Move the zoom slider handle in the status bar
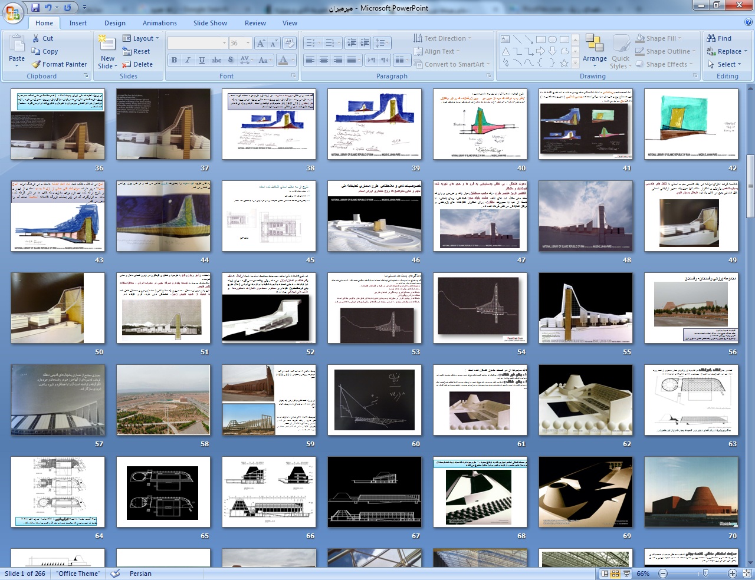This screenshot has height=580, width=755. (706, 574)
